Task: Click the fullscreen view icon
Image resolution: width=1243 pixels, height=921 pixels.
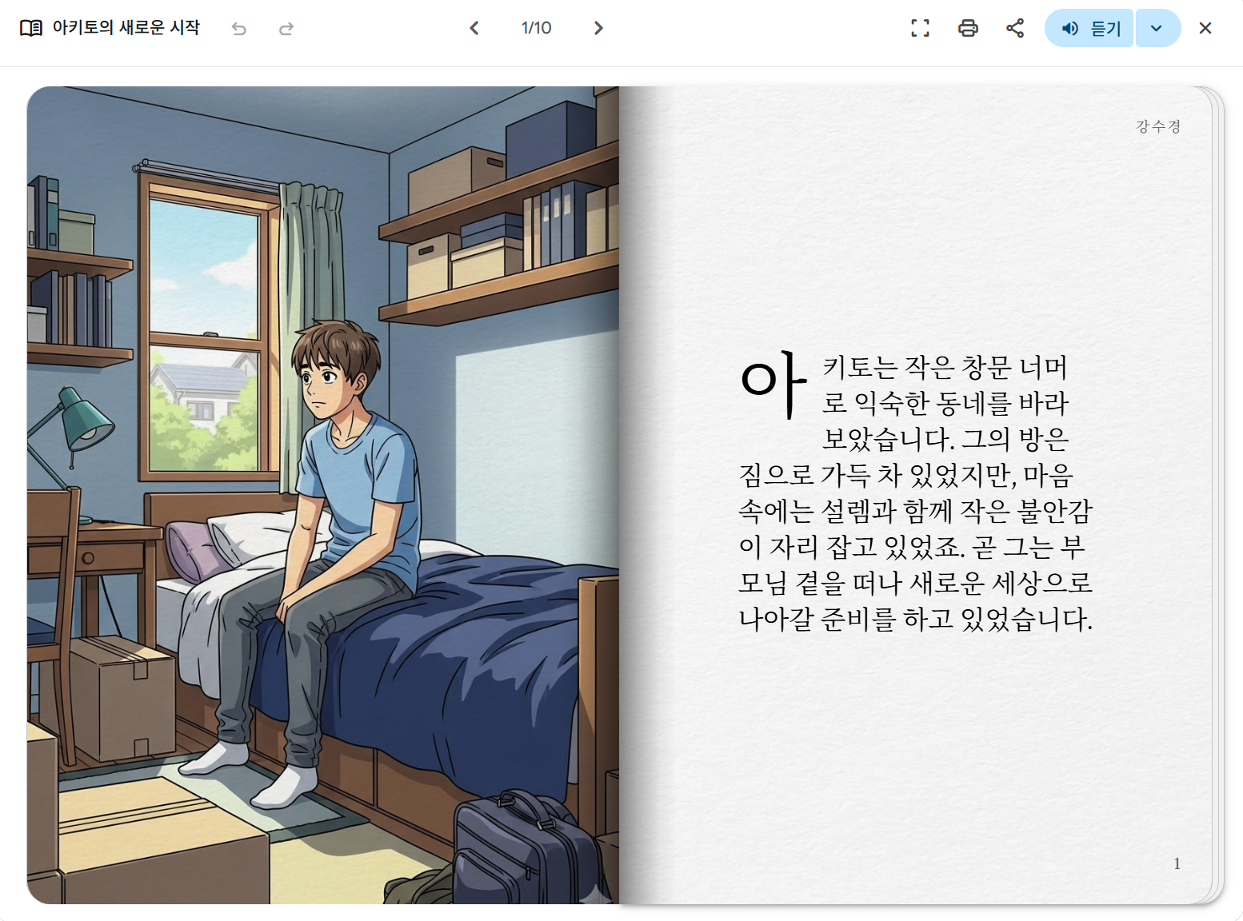Action: (x=920, y=27)
